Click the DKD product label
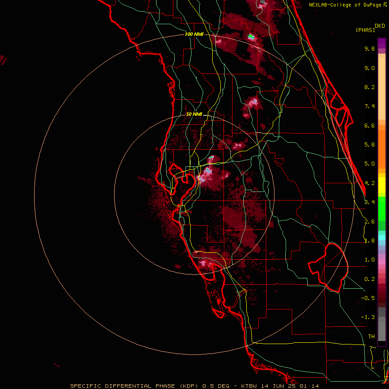The height and width of the screenshot is (389, 389). coord(380,26)
